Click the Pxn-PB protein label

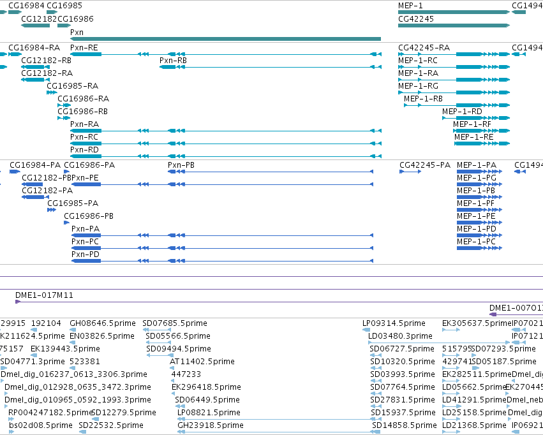tap(181, 165)
